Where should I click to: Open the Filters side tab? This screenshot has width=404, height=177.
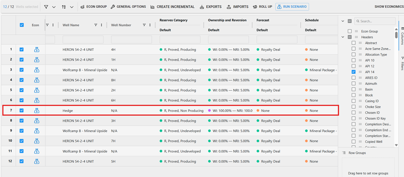[x=402, y=63]
